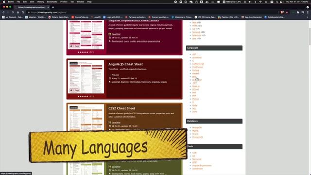Open the browser hamburger menu
The image size is (311, 175).
pyautogui.click(x=308, y=12)
